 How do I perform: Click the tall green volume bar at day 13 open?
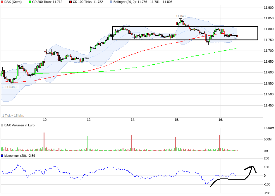tap(88, 143)
